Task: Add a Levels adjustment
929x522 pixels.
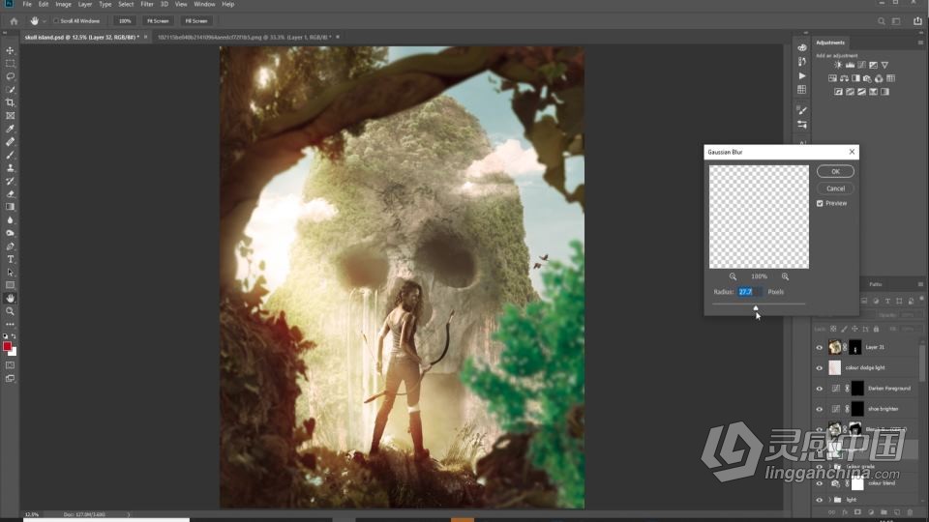Action: coord(850,65)
